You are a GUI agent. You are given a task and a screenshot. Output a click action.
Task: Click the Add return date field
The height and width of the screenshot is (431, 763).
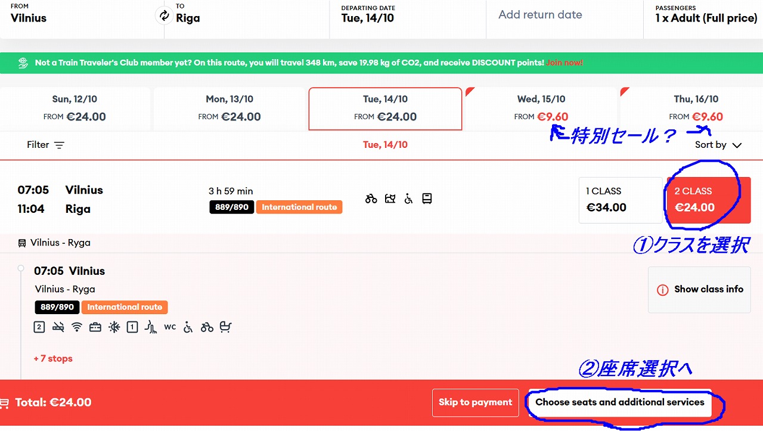click(x=540, y=15)
